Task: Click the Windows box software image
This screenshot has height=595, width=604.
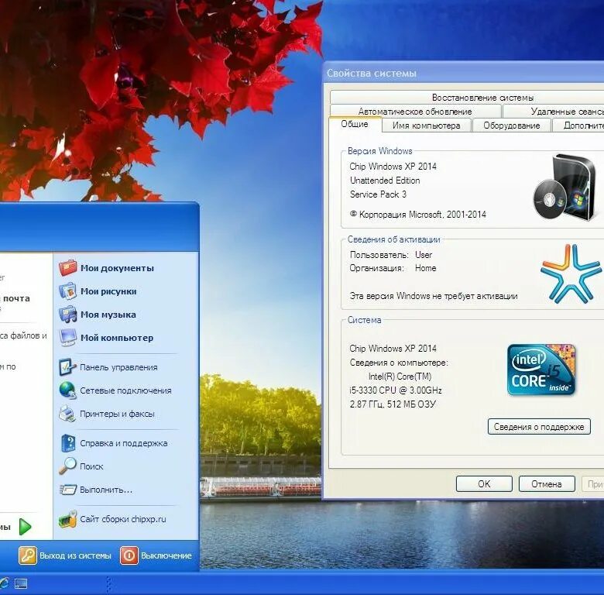Action: (565, 187)
